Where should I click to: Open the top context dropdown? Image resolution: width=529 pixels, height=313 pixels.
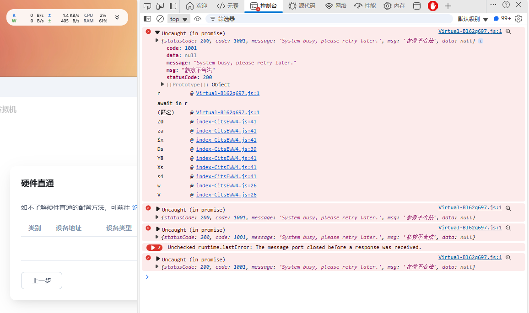coord(178,19)
